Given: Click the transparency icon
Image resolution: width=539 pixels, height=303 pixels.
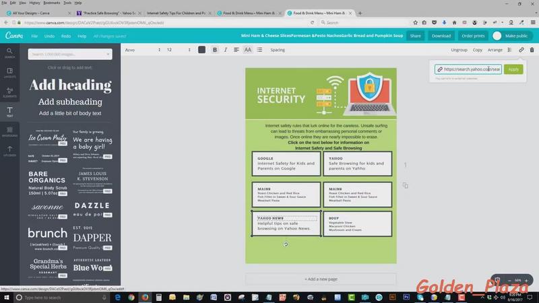Looking at the screenshot, I should pos(510,50).
